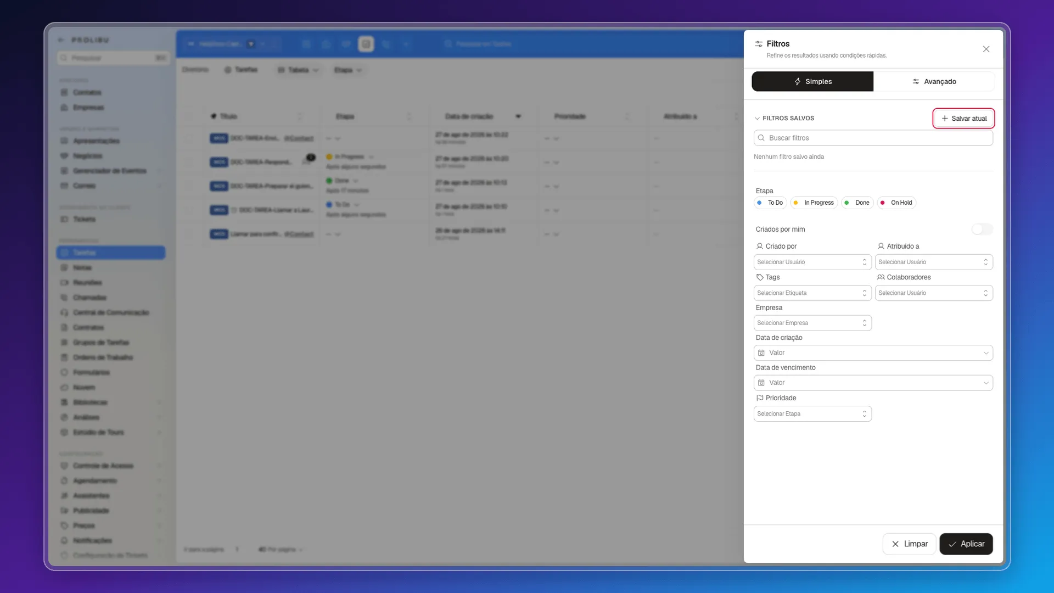Image resolution: width=1054 pixels, height=593 pixels.
Task: Select the In Progress stage chip
Action: 814,203
